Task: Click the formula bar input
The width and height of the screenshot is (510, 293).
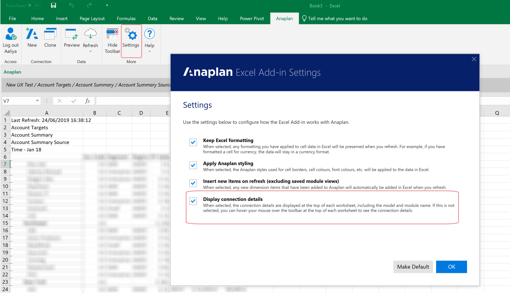Action: click(x=133, y=101)
